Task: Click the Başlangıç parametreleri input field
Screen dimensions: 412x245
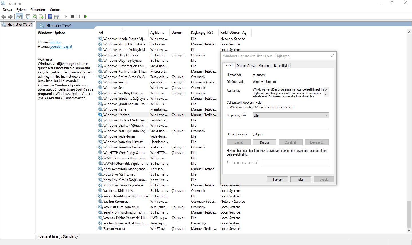Action: (295, 163)
